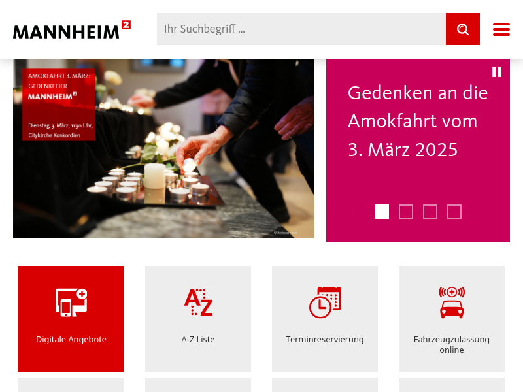Viewport: 523px width, 392px height.
Task: Pause the slideshow carousel
Action: 497,72
